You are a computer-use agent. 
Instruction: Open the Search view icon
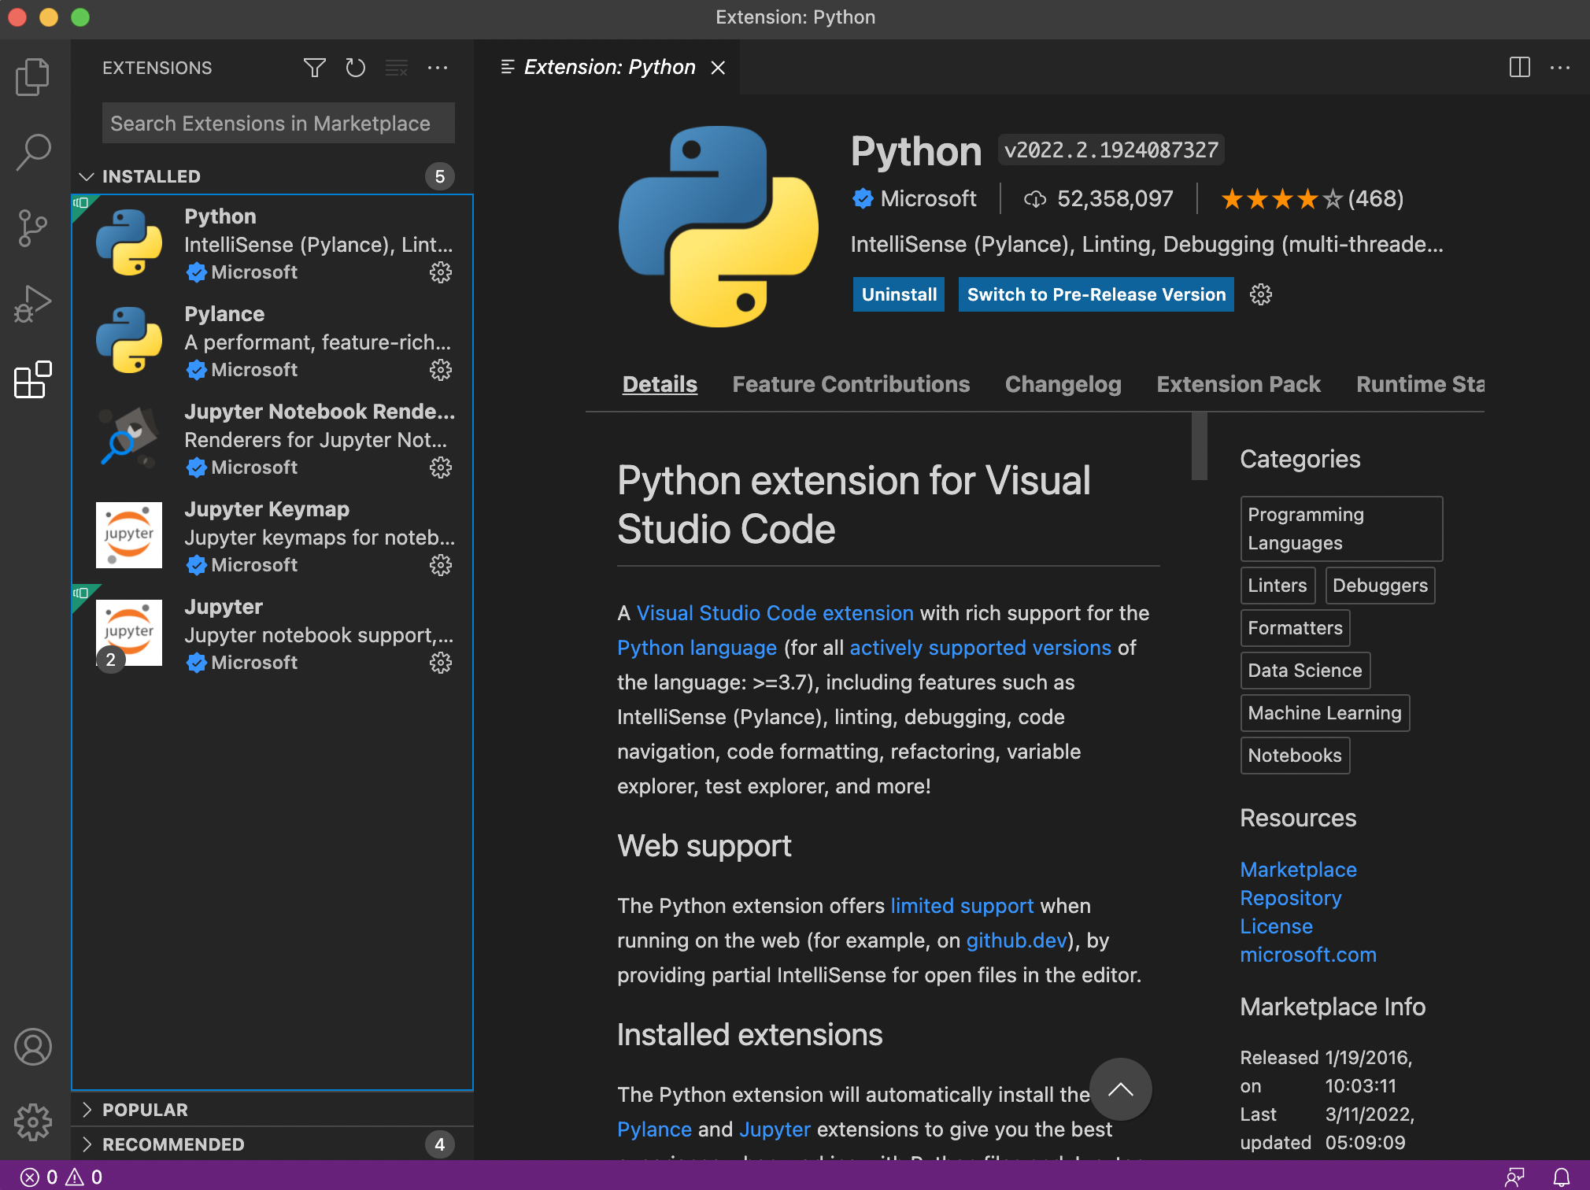pos(32,152)
